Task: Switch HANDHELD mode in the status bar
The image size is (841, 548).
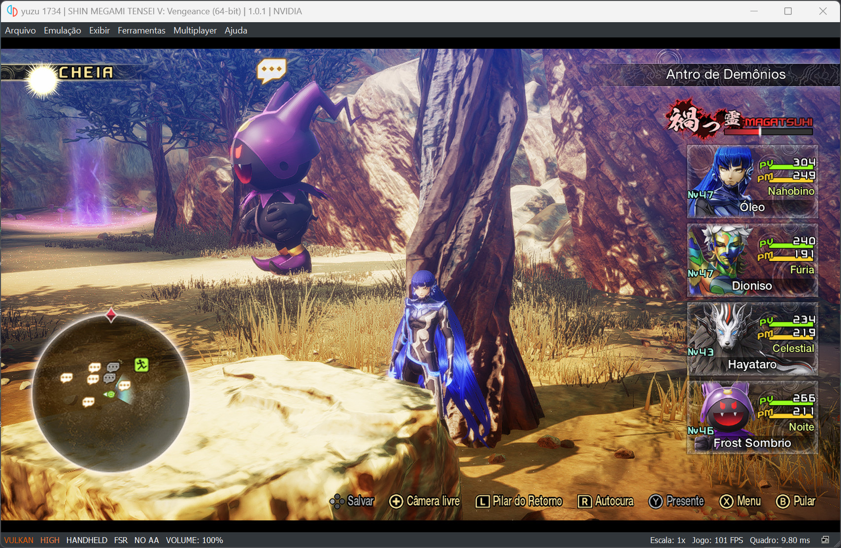Action: [87, 540]
